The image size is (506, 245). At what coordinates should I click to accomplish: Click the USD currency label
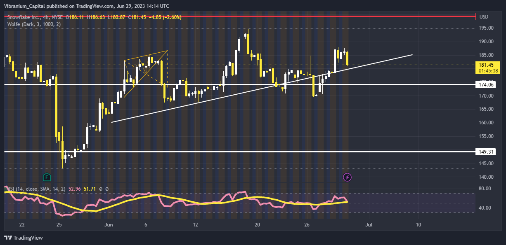[484, 17]
